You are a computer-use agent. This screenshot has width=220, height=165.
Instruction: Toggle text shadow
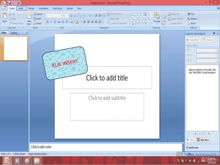(63, 22)
